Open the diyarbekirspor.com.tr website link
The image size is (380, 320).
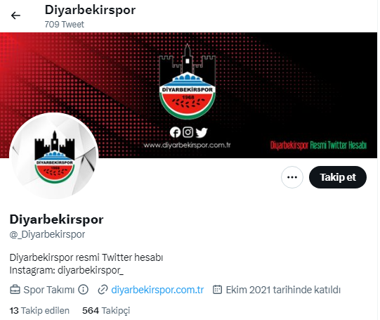point(157,290)
